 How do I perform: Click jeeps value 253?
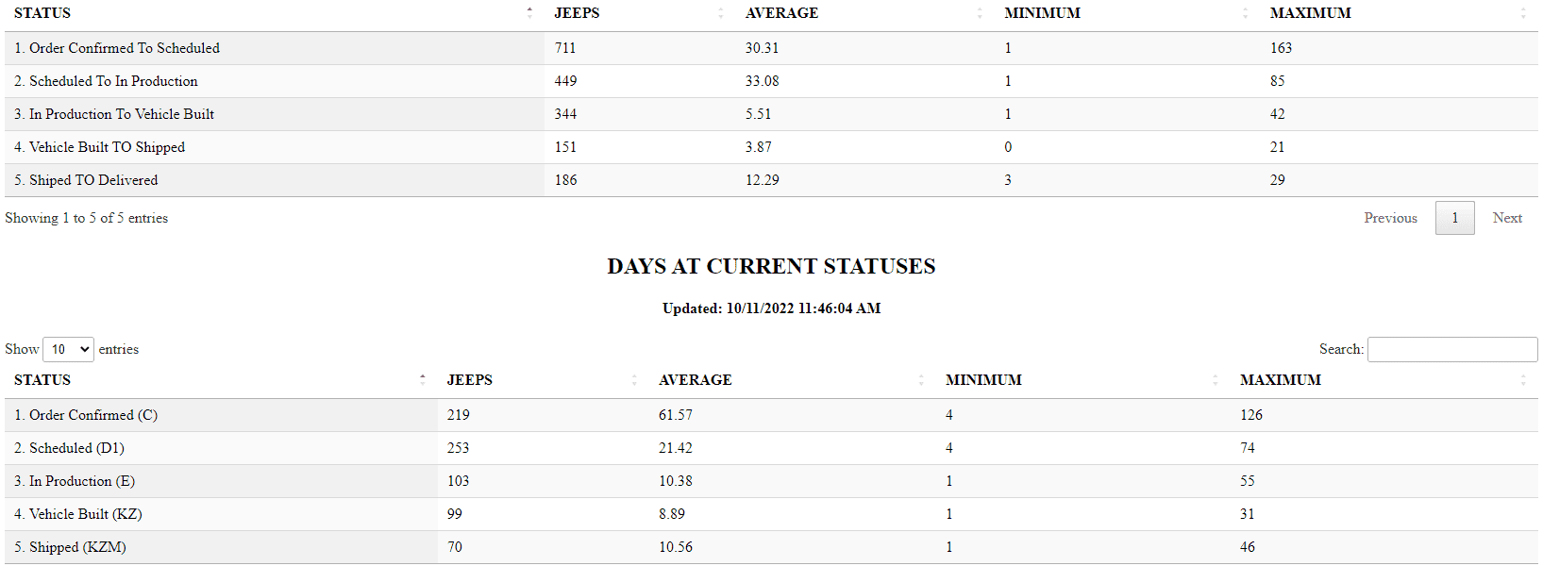pyautogui.click(x=458, y=448)
